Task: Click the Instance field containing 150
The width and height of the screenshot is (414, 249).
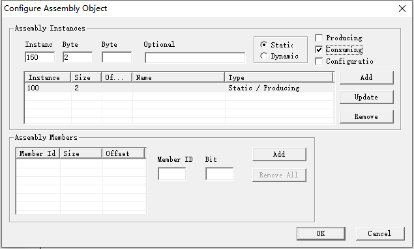Action: (x=40, y=57)
